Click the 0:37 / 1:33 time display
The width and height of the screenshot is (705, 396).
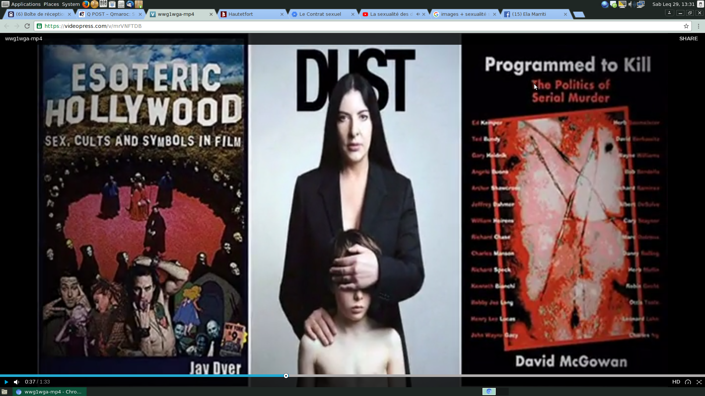[37, 382]
